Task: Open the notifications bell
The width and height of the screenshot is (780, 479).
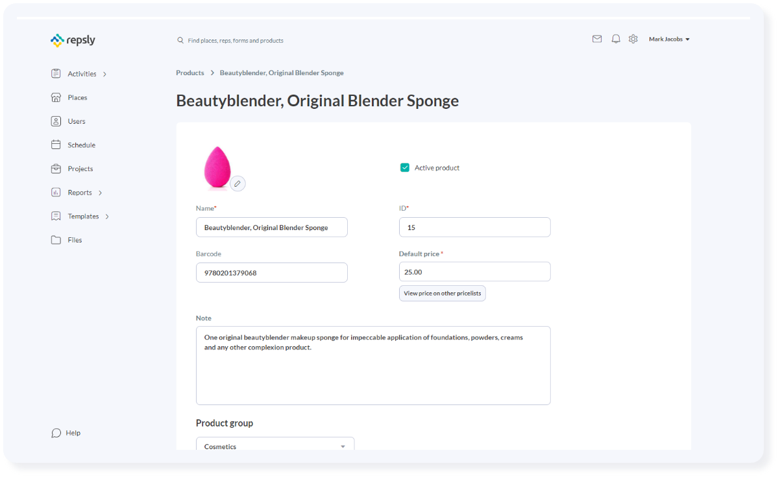Action: (x=616, y=39)
